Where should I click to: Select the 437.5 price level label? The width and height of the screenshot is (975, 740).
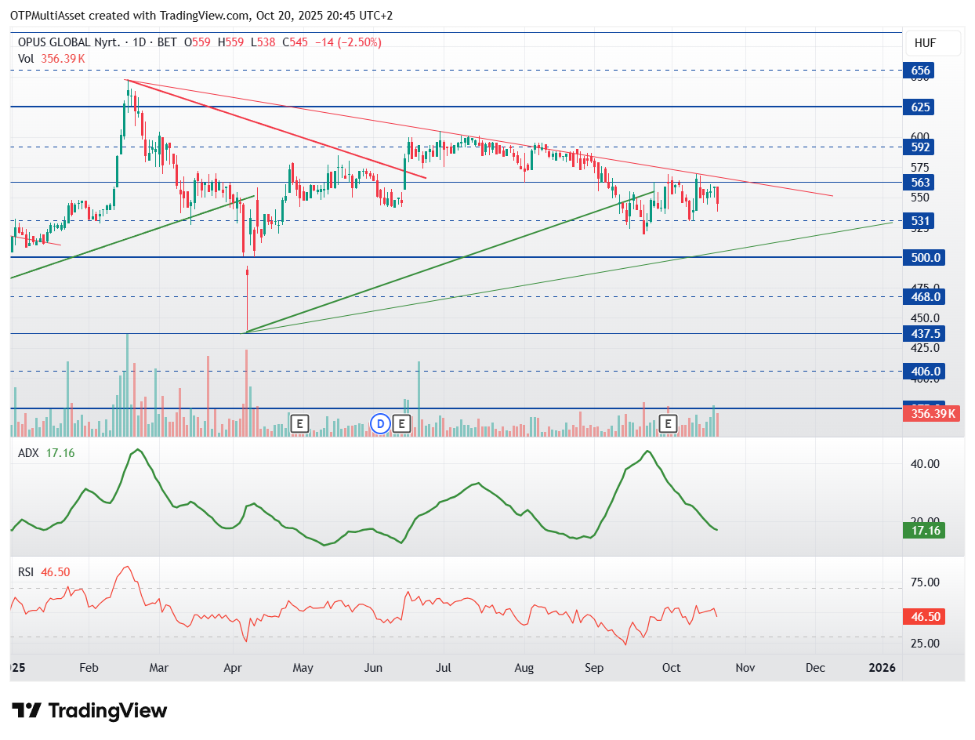point(924,333)
